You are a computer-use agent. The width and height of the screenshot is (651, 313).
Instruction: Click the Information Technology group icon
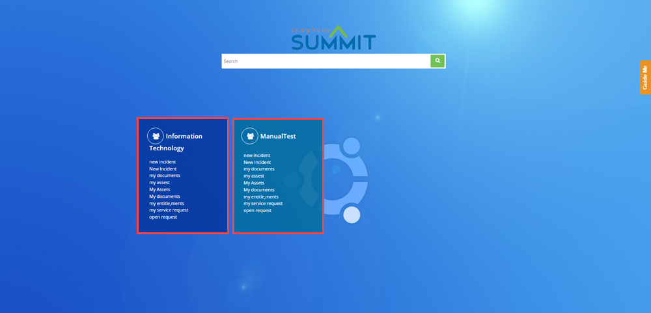(x=155, y=135)
